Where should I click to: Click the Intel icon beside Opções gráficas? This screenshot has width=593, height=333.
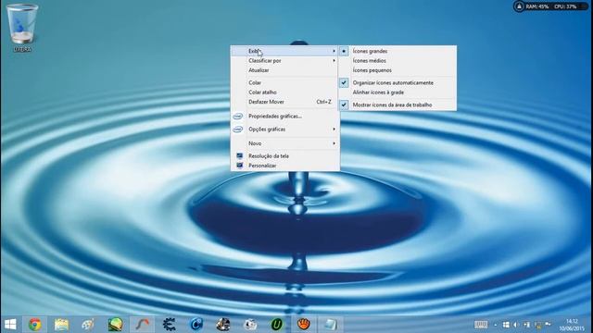tap(237, 129)
